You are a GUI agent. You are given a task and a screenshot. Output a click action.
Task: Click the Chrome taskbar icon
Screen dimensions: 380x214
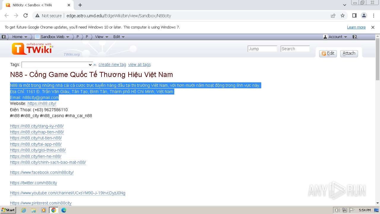[53, 210]
